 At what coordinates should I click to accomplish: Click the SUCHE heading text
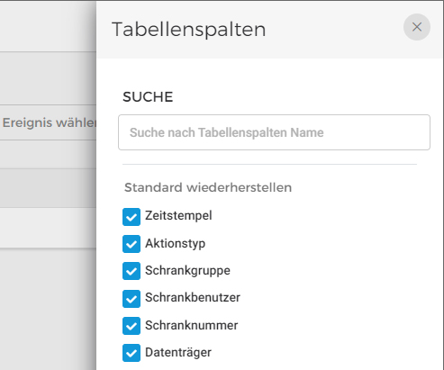(148, 97)
